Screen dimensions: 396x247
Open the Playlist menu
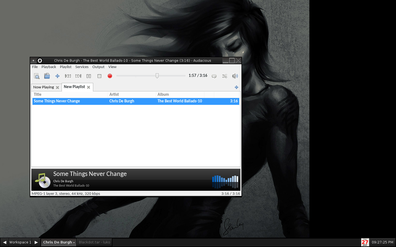(x=65, y=67)
